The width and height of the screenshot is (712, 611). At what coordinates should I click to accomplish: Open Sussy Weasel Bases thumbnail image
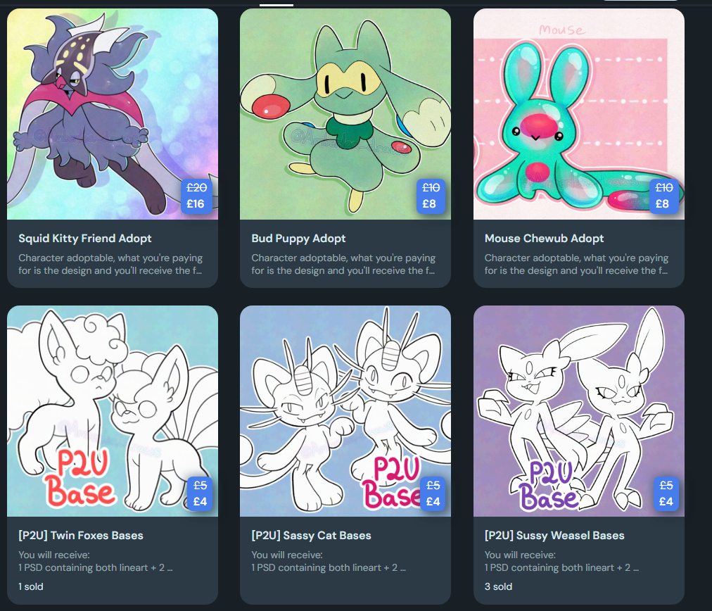pos(578,410)
